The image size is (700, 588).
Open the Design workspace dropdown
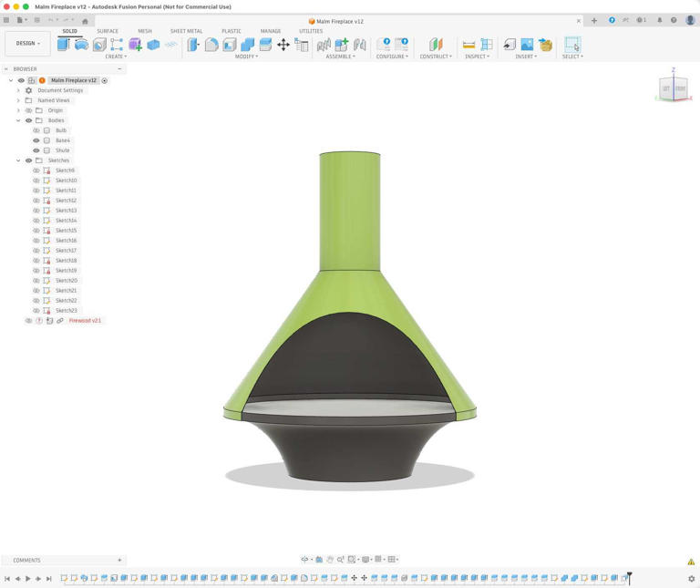click(27, 43)
